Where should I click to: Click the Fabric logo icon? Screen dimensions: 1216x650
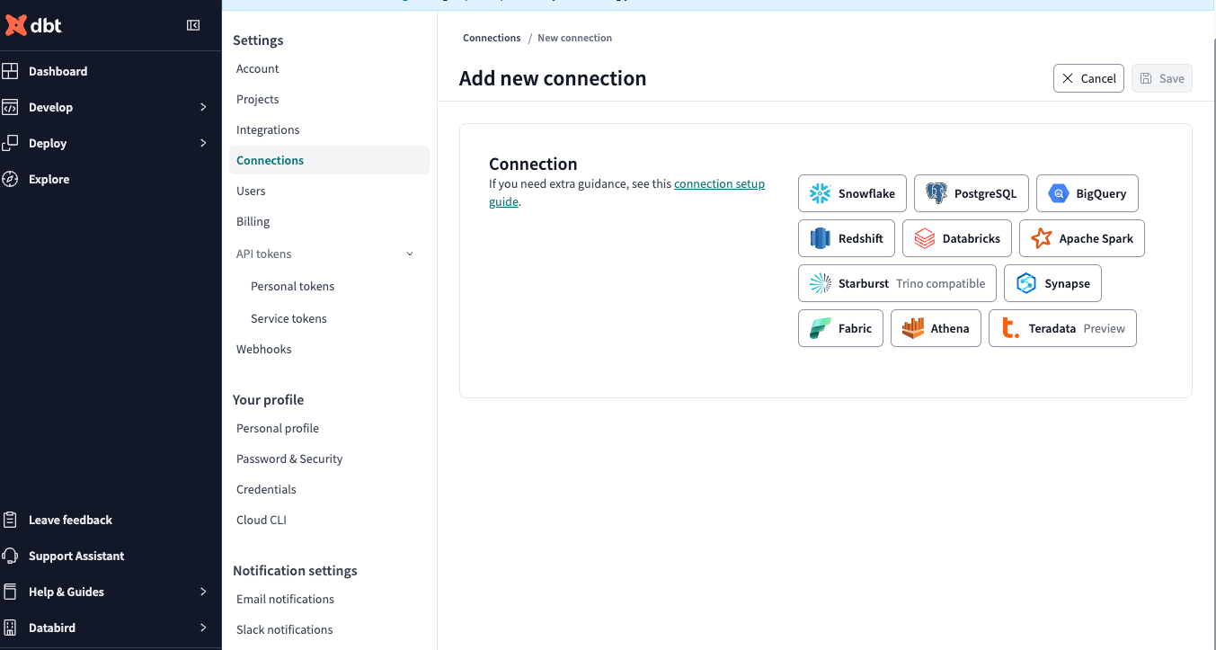pos(820,328)
